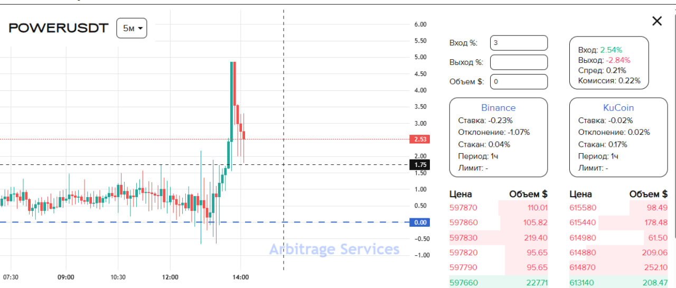
Task: Select Binance ask price 597870
Action: coord(463,208)
